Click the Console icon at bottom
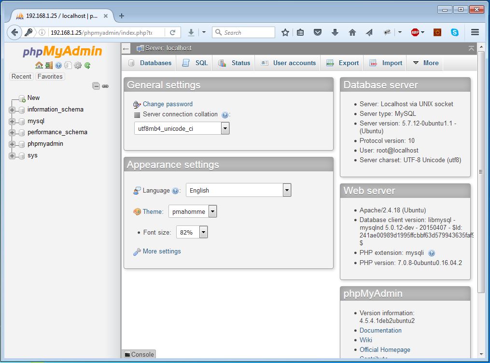Image resolution: width=490 pixels, height=363 pixels. click(x=127, y=355)
